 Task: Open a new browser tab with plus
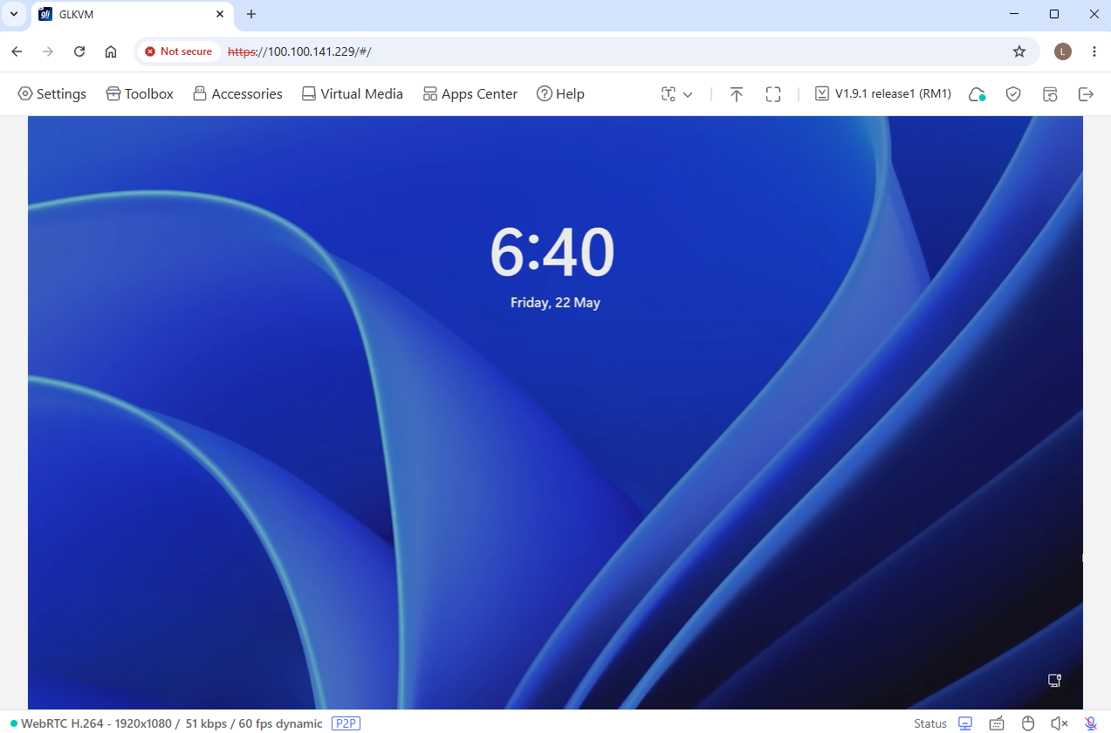(x=251, y=14)
